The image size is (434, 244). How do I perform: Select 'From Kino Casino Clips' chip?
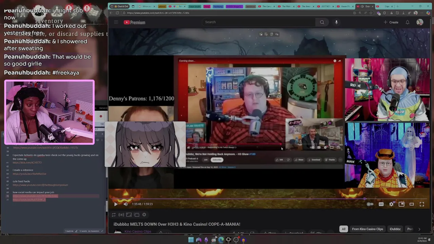pyautogui.click(x=368, y=229)
